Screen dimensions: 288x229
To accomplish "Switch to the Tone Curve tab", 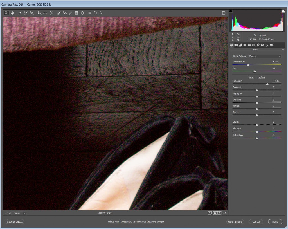I will click(236, 45).
